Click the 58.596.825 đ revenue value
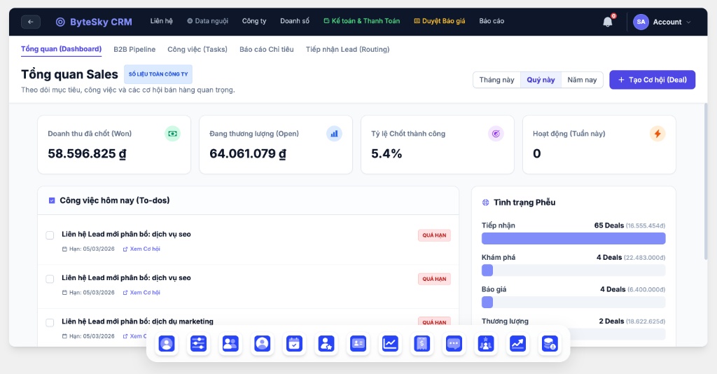Viewport: 717px width, 374px height. click(x=87, y=153)
